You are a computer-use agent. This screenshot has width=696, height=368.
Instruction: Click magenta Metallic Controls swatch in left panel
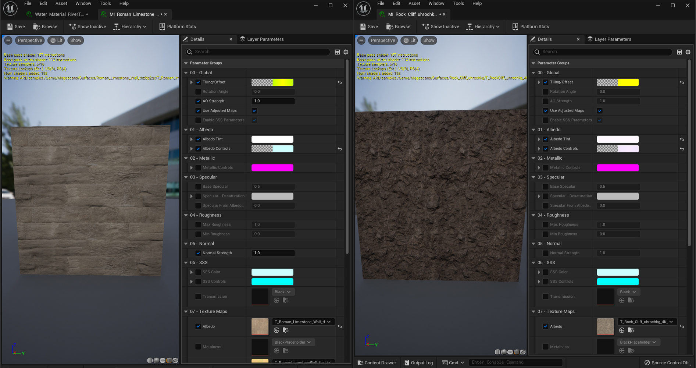pyautogui.click(x=272, y=168)
